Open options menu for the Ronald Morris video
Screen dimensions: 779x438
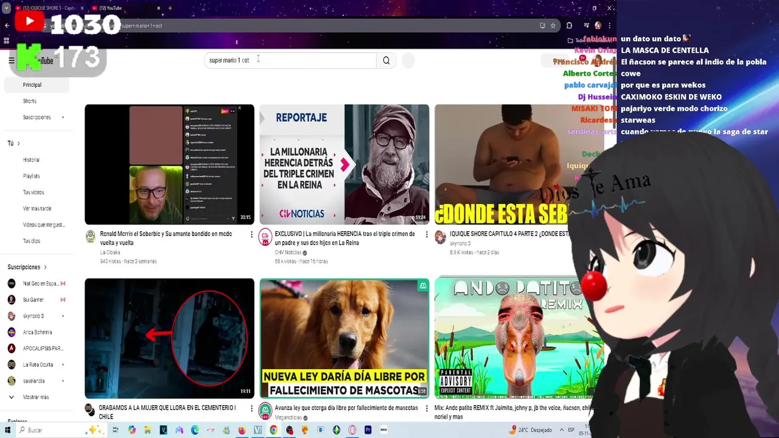251,234
